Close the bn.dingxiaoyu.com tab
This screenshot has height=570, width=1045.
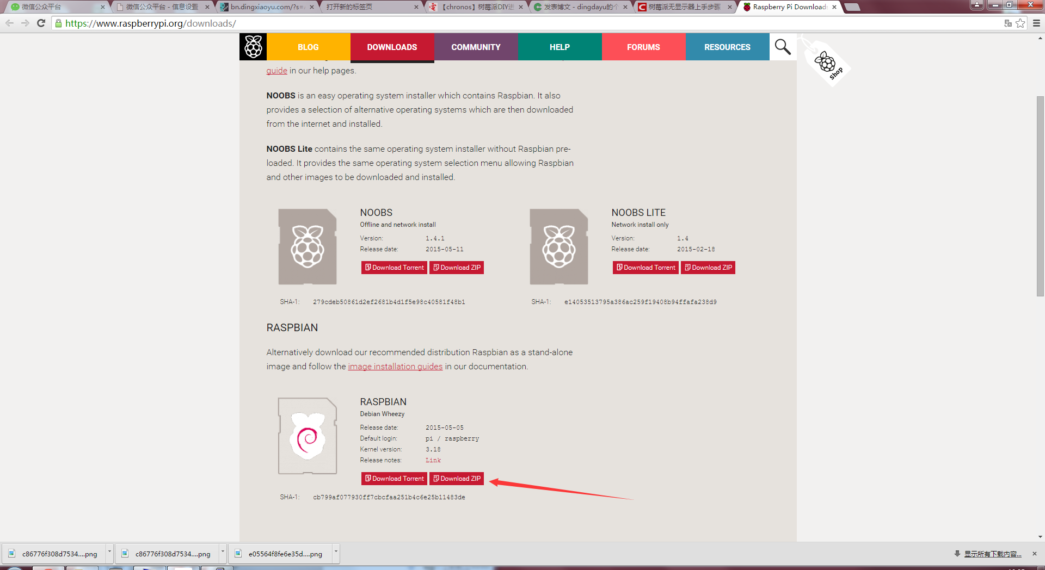(x=312, y=7)
